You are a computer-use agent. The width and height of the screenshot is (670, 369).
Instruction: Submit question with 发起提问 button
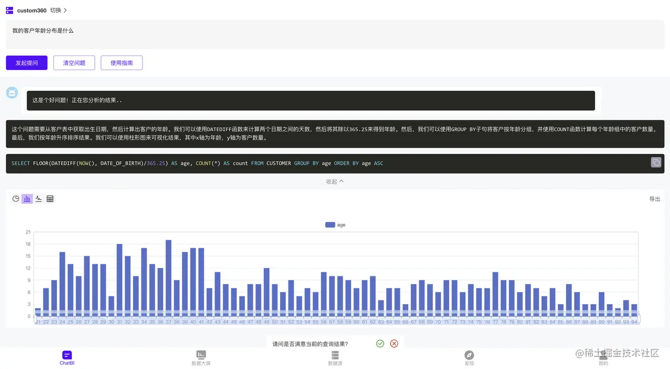click(27, 63)
